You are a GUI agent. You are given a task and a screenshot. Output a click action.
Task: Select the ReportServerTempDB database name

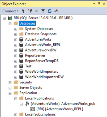coord(42,61)
